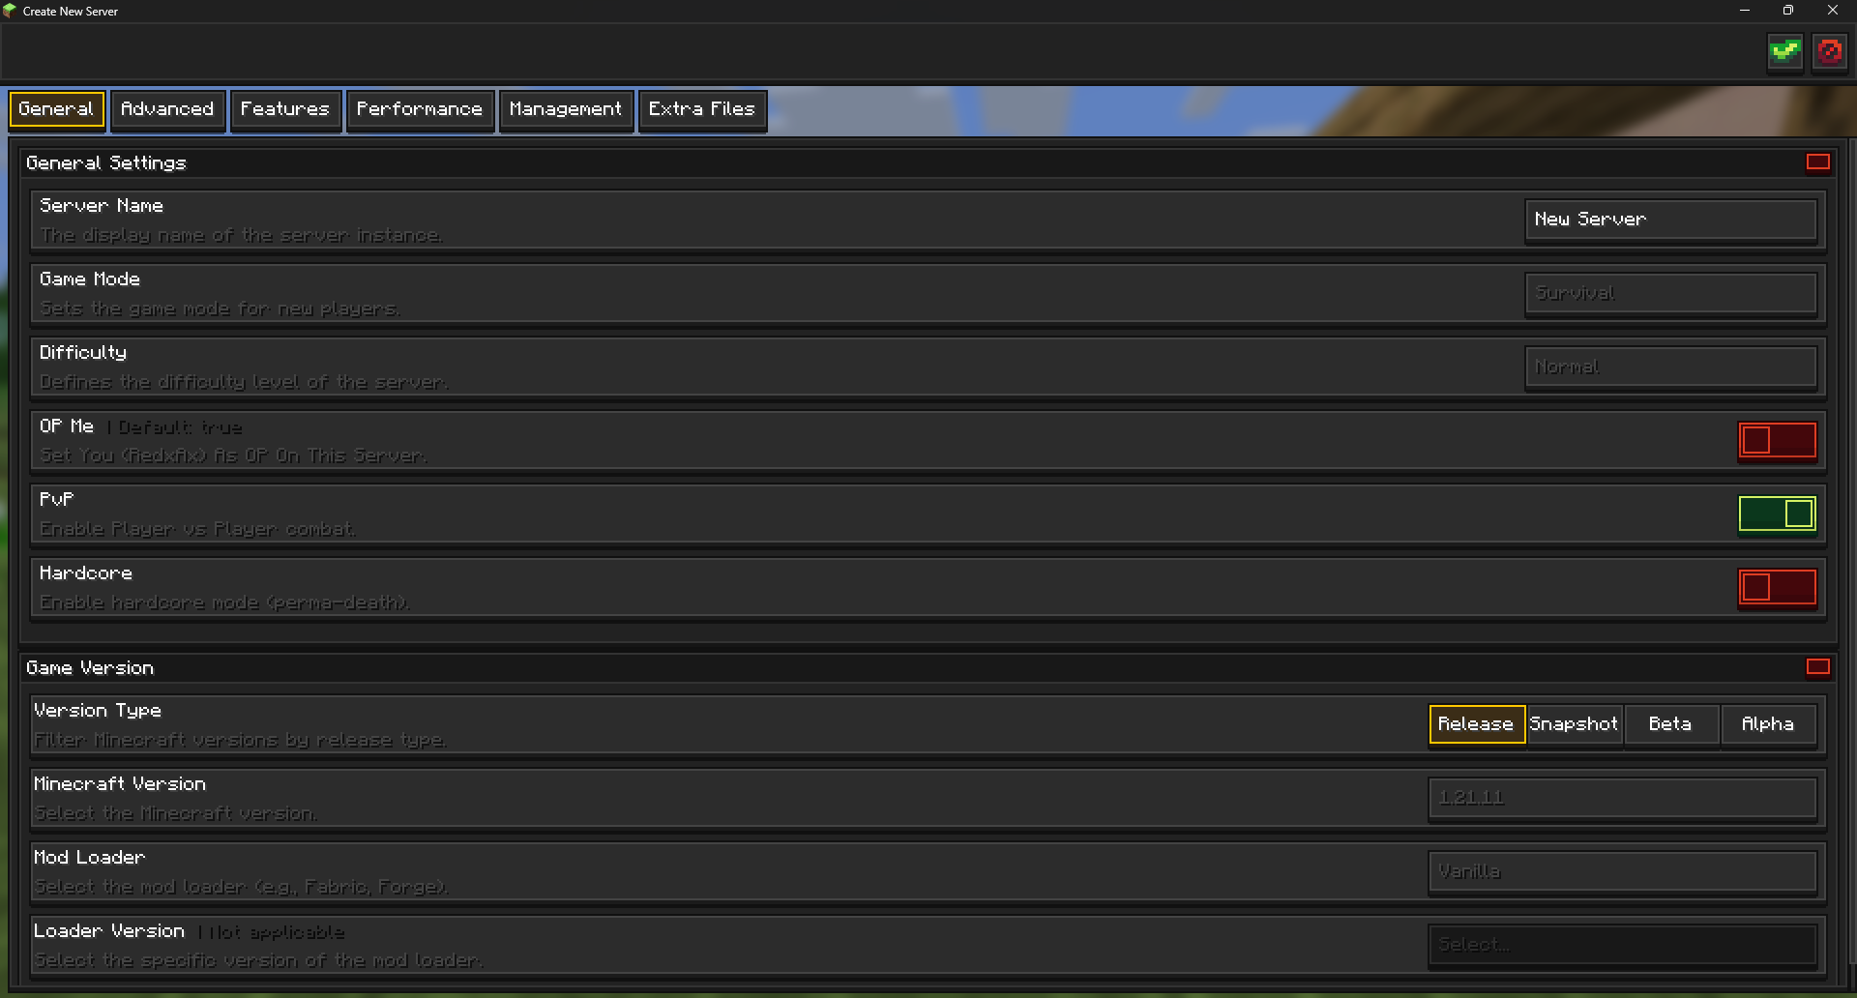1857x998 pixels.
Task: Click 'Enable hardcore mode (perma-death).' description
Action: [x=224, y=603]
